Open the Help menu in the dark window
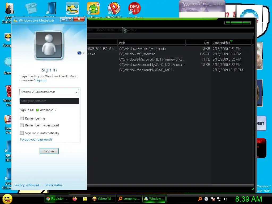272x204 pixels. point(133,30)
